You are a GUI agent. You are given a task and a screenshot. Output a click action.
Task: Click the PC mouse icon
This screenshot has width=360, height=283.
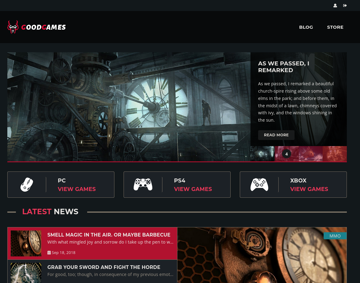(27, 185)
